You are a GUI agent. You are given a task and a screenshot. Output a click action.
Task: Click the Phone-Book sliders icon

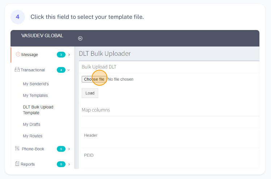coord(17,148)
